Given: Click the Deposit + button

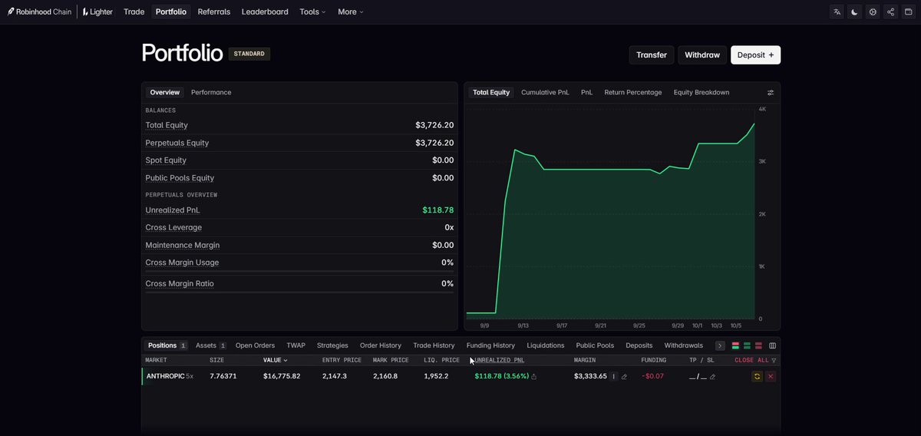Looking at the screenshot, I should pyautogui.click(x=755, y=54).
